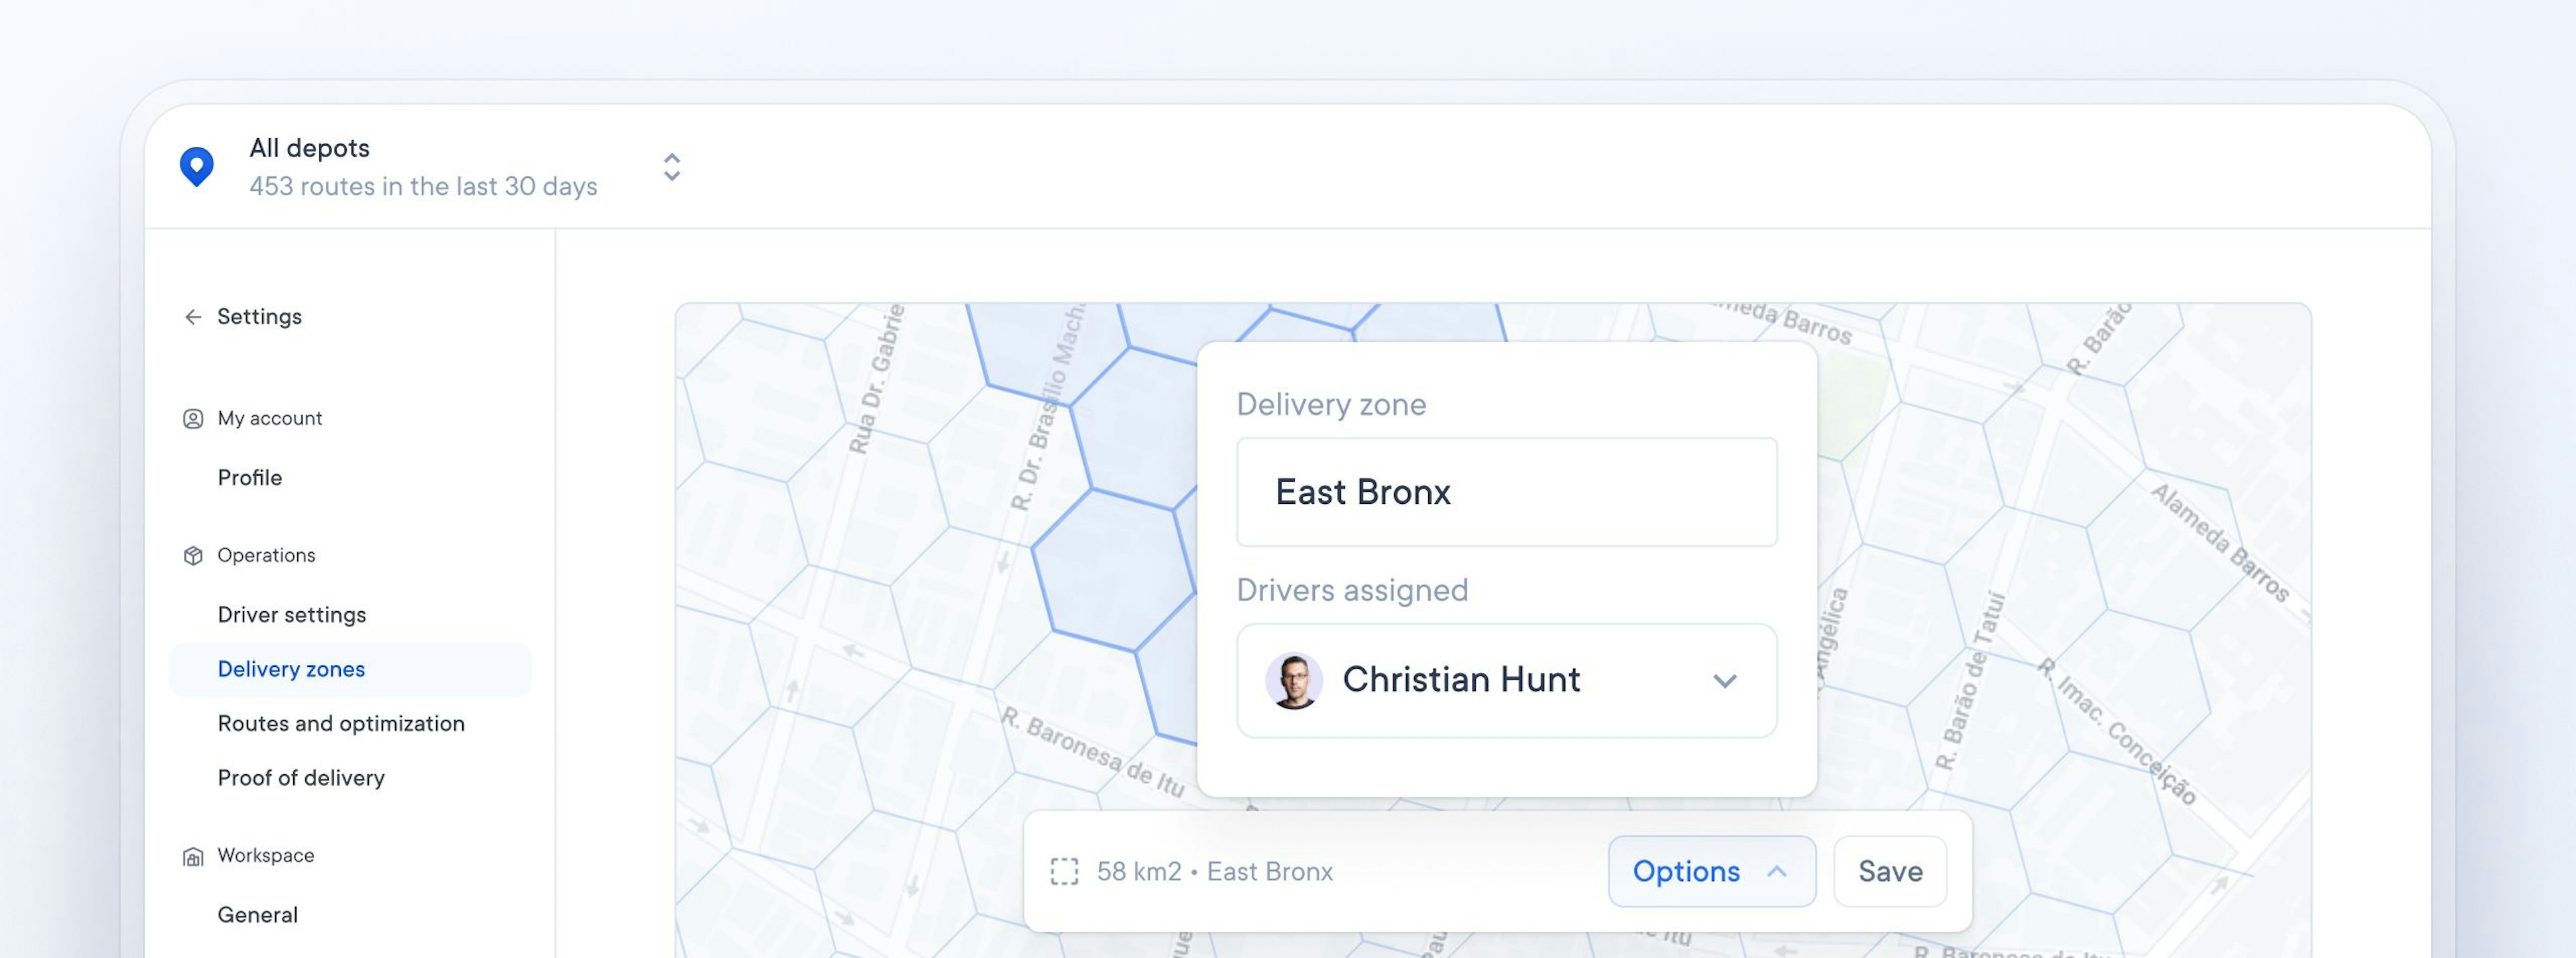Click Save button for East Bronx zone
2576x958 pixels.
(x=1889, y=871)
